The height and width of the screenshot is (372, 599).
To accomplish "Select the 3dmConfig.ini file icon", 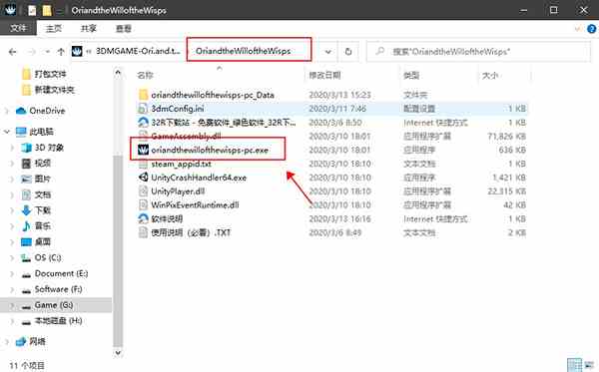I will point(143,109).
